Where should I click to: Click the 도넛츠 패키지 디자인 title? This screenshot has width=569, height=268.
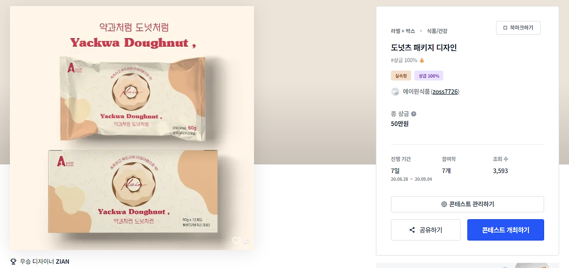coord(424,47)
